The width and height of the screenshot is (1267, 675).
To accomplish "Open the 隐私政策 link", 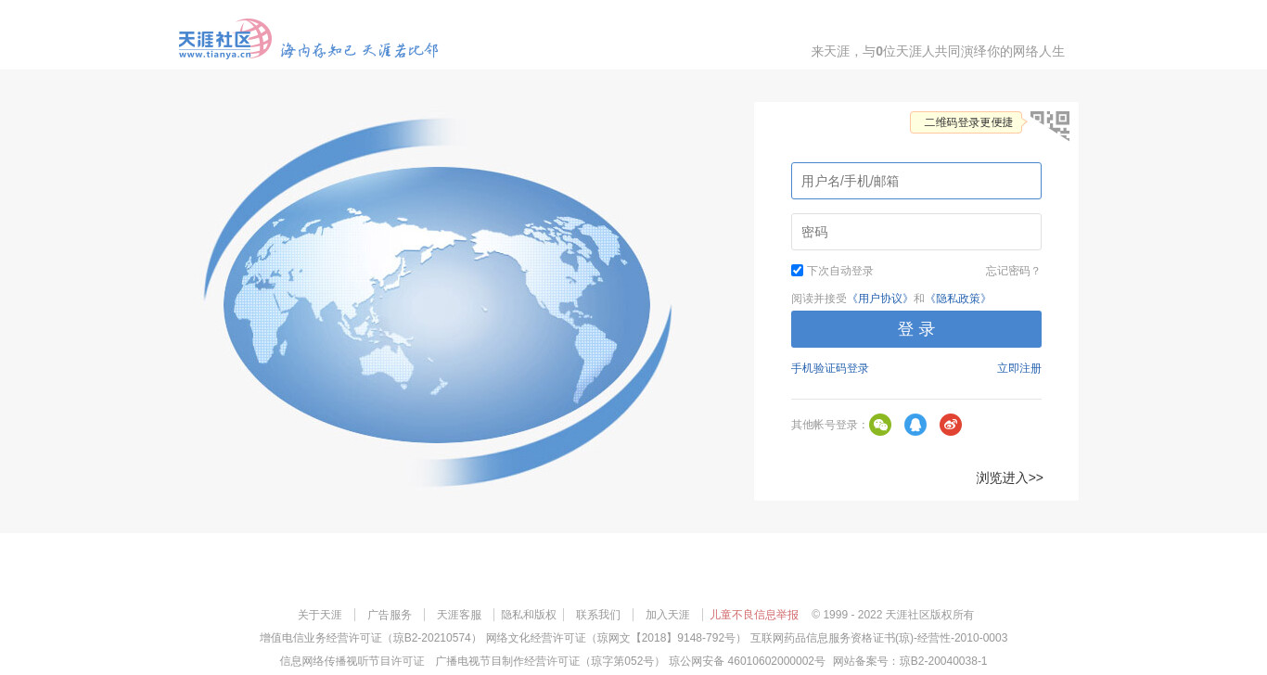I will tap(958, 299).
